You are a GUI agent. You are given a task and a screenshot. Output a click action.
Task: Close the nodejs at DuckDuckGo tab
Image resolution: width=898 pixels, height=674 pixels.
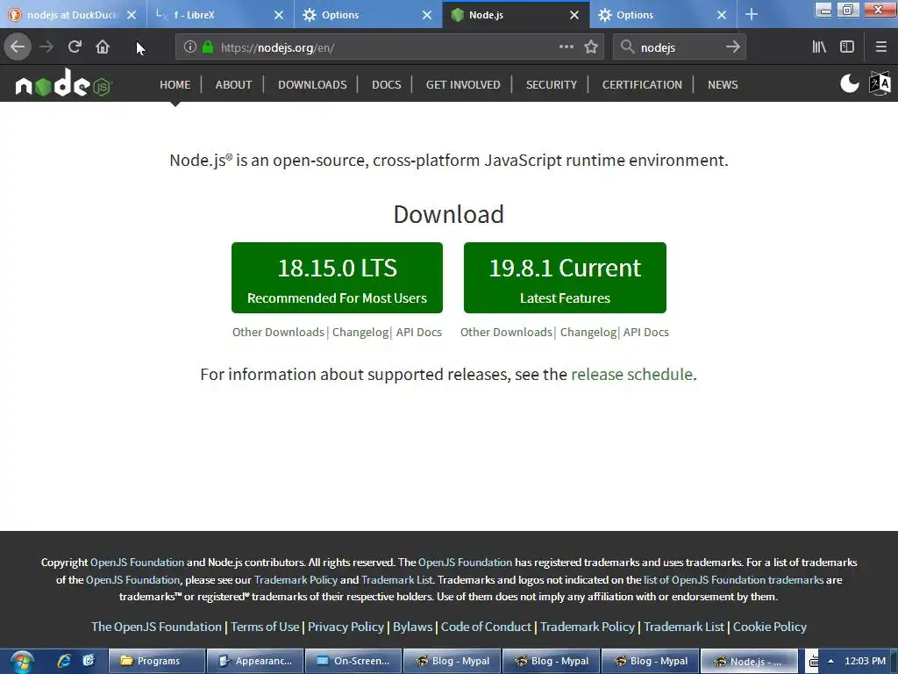point(132,15)
